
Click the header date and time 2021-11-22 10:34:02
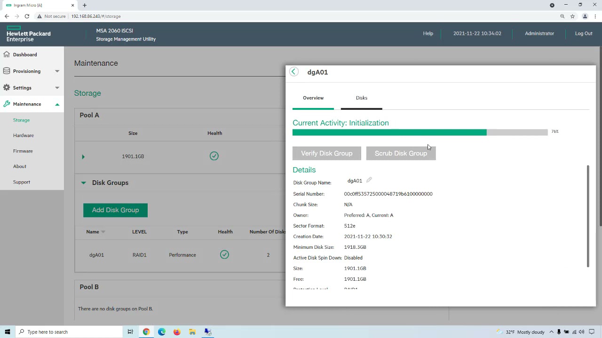(477, 33)
